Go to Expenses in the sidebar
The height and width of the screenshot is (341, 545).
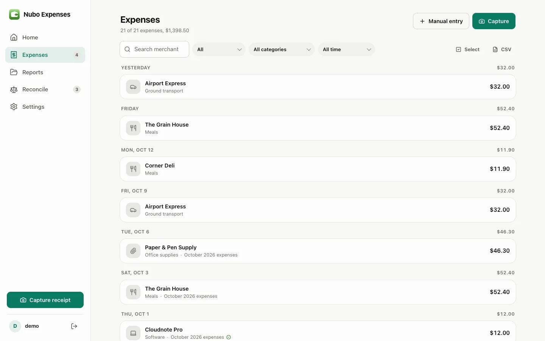click(45, 55)
